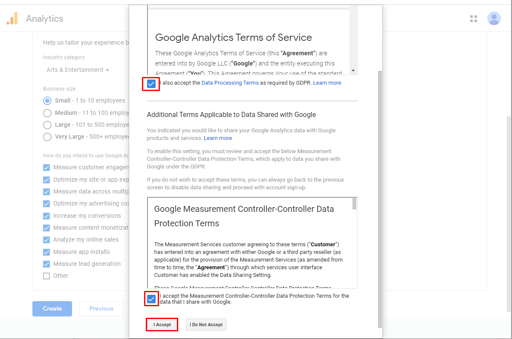Click Terms of Service box scroll-down arrow
Viewport: 512px width, 339px height.
[x=353, y=71]
